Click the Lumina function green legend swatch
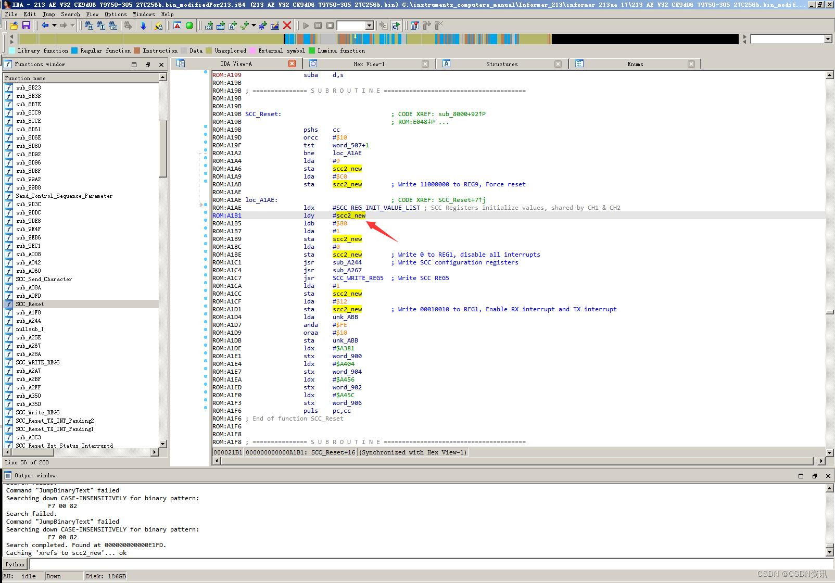Viewport: 835px width, 583px height. point(312,50)
